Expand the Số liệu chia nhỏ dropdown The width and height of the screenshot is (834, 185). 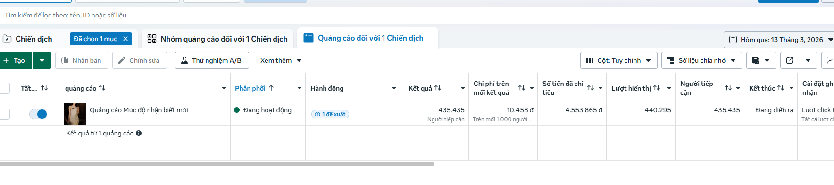(x=702, y=60)
